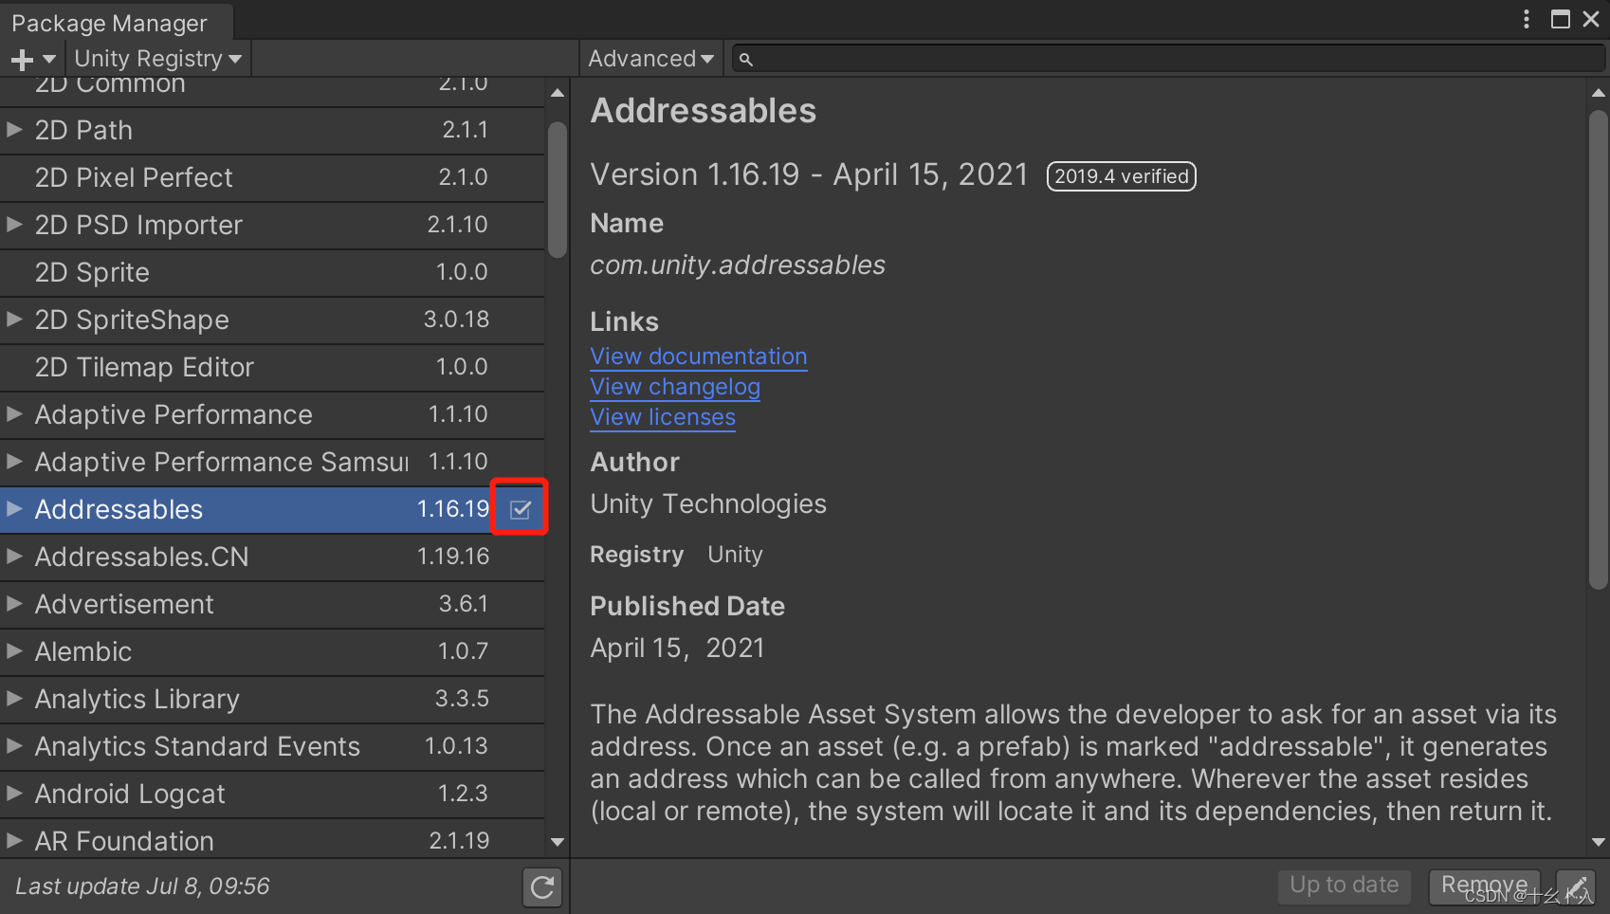
Task: Expand Adaptive Performance Samsung package
Action: click(14, 461)
